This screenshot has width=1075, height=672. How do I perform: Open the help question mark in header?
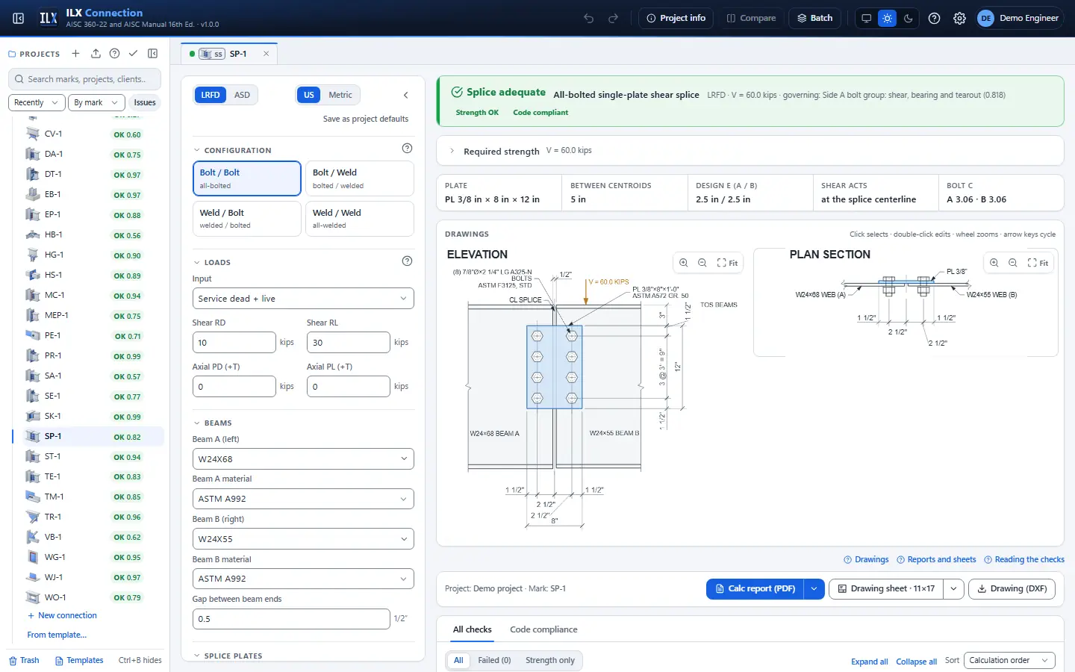coord(934,18)
